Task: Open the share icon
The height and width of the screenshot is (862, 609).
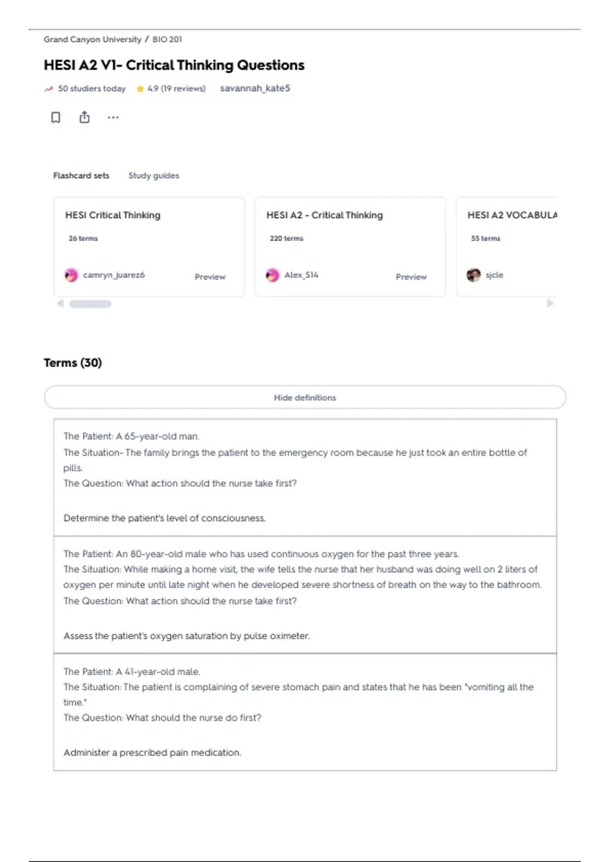Action: [84, 117]
